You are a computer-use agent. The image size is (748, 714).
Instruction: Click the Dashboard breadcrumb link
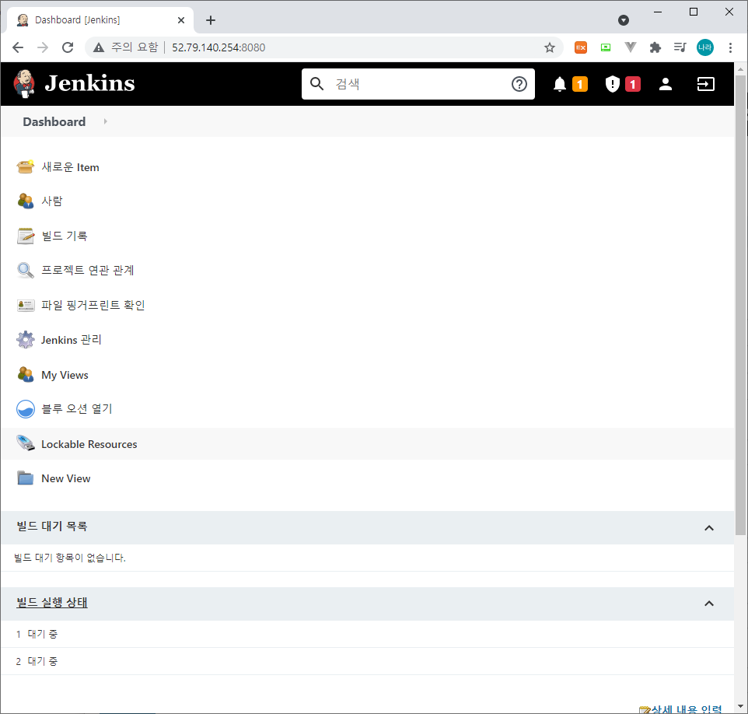(x=54, y=121)
